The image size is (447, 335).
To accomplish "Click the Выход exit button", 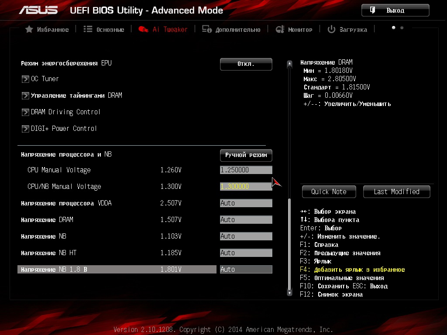I will (395, 10).
